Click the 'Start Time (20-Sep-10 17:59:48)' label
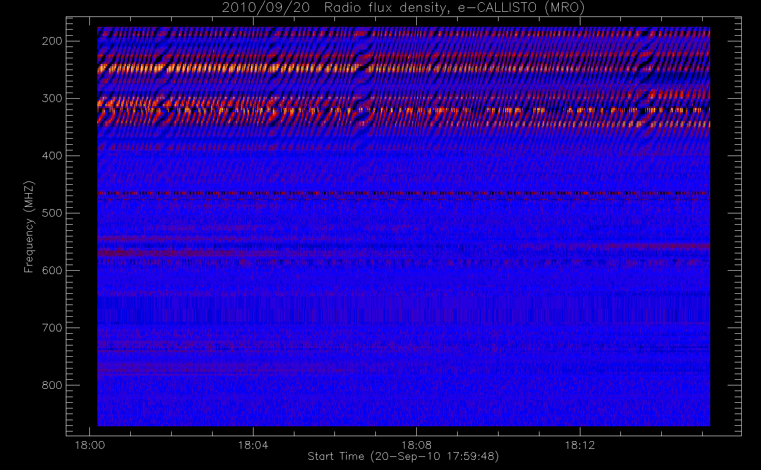The image size is (761, 470). coord(403,456)
